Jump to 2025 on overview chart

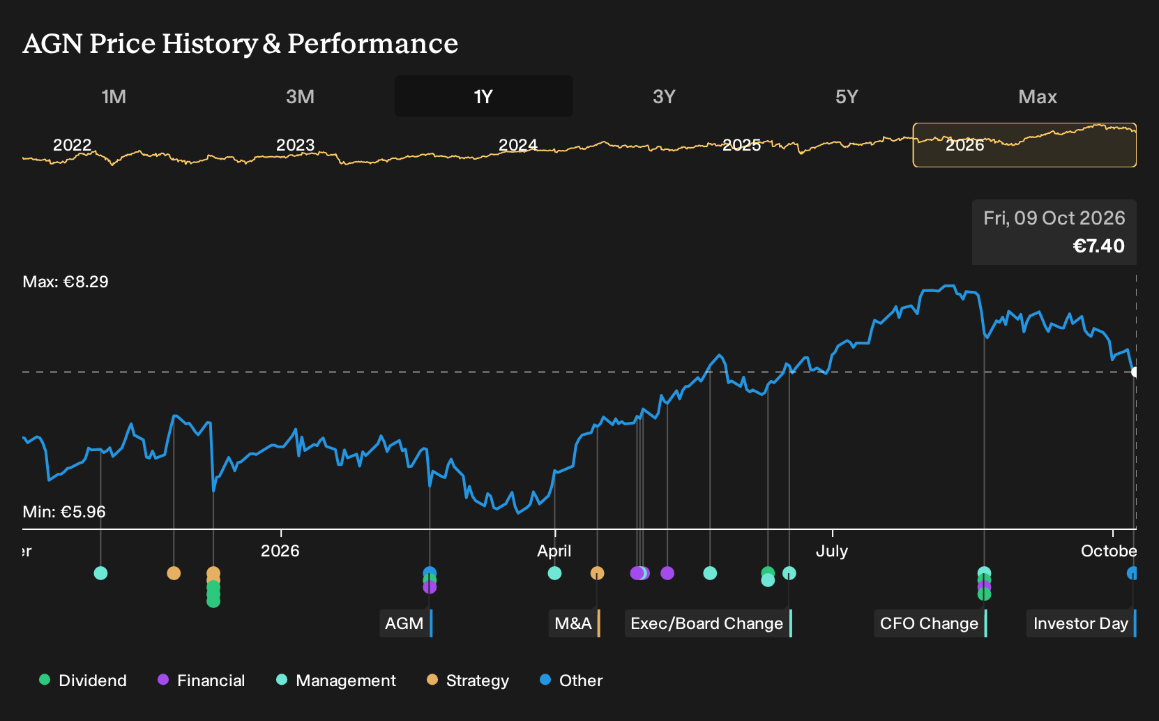coord(741,145)
